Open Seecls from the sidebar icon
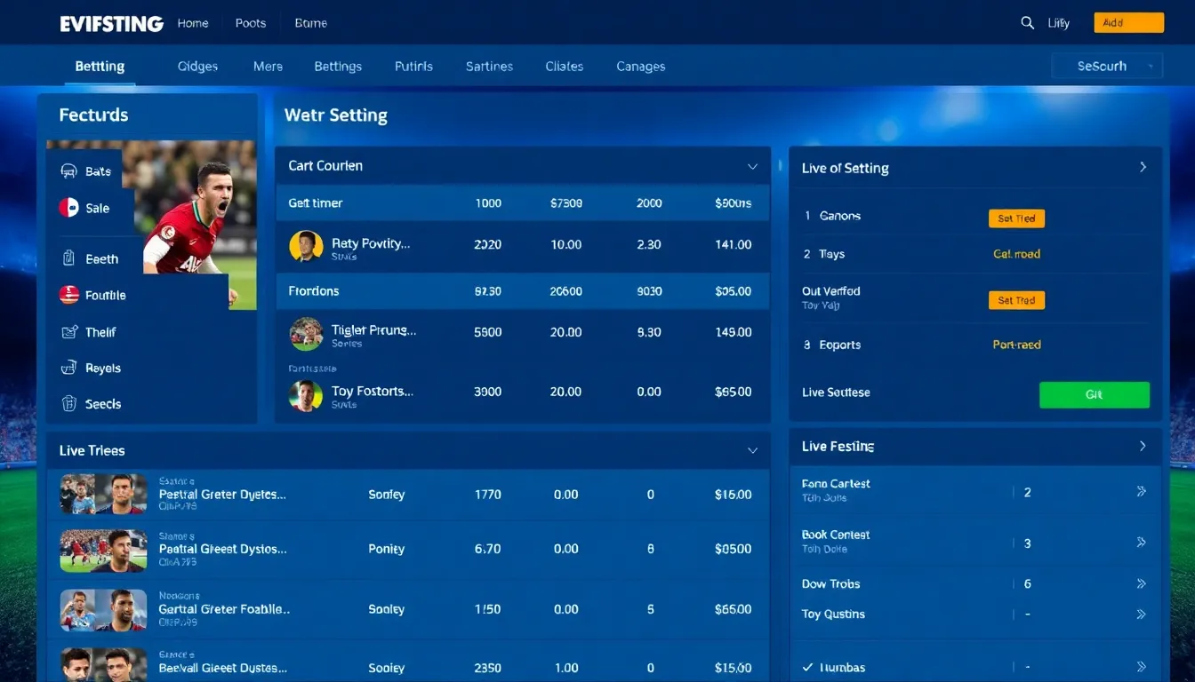This screenshot has width=1195, height=682. pyautogui.click(x=69, y=404)
